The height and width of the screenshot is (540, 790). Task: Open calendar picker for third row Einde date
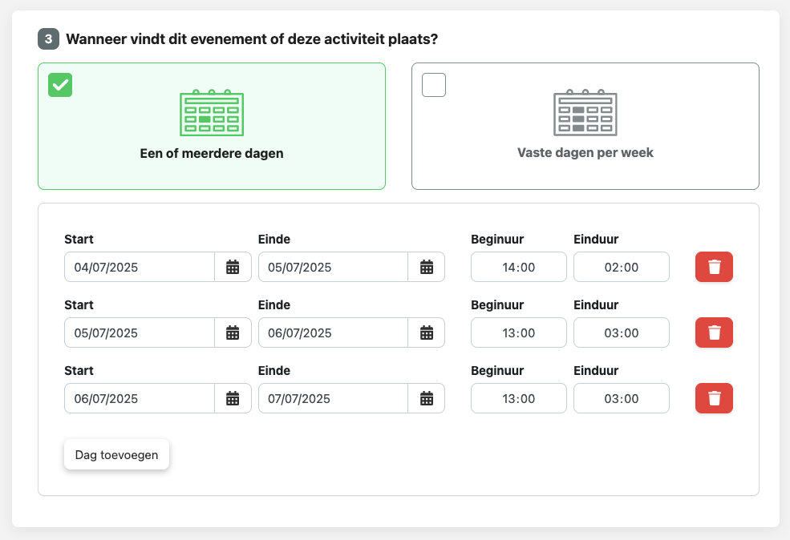(x=427, y=399)
